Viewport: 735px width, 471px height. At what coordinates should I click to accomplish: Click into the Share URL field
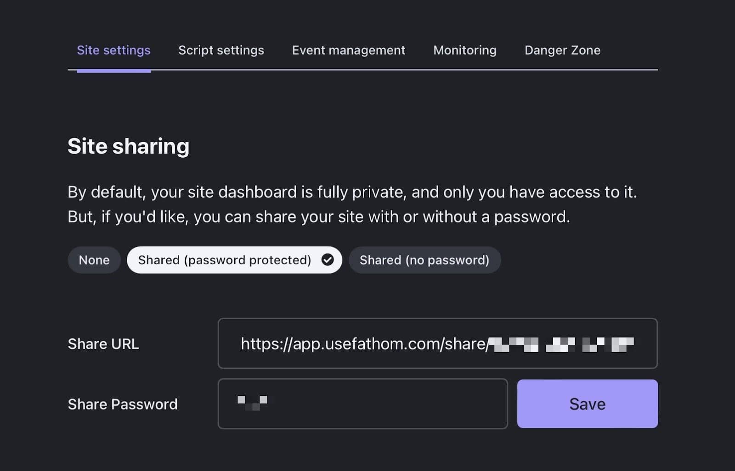click(x=437, y=344)
